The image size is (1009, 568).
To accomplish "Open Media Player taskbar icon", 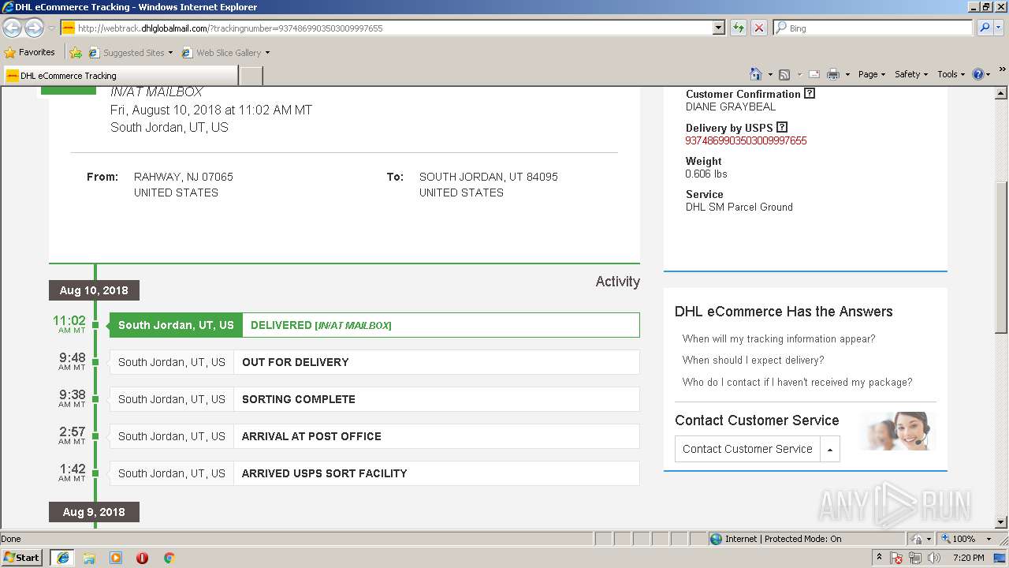I will pyautogui.click(x=116, y=558).
